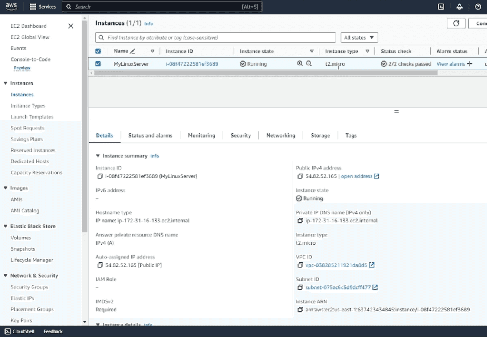This screenshot has width=487, height=337.
Task: Open the notifications bell
Action: pyautogui.click(x=460, y=7)
